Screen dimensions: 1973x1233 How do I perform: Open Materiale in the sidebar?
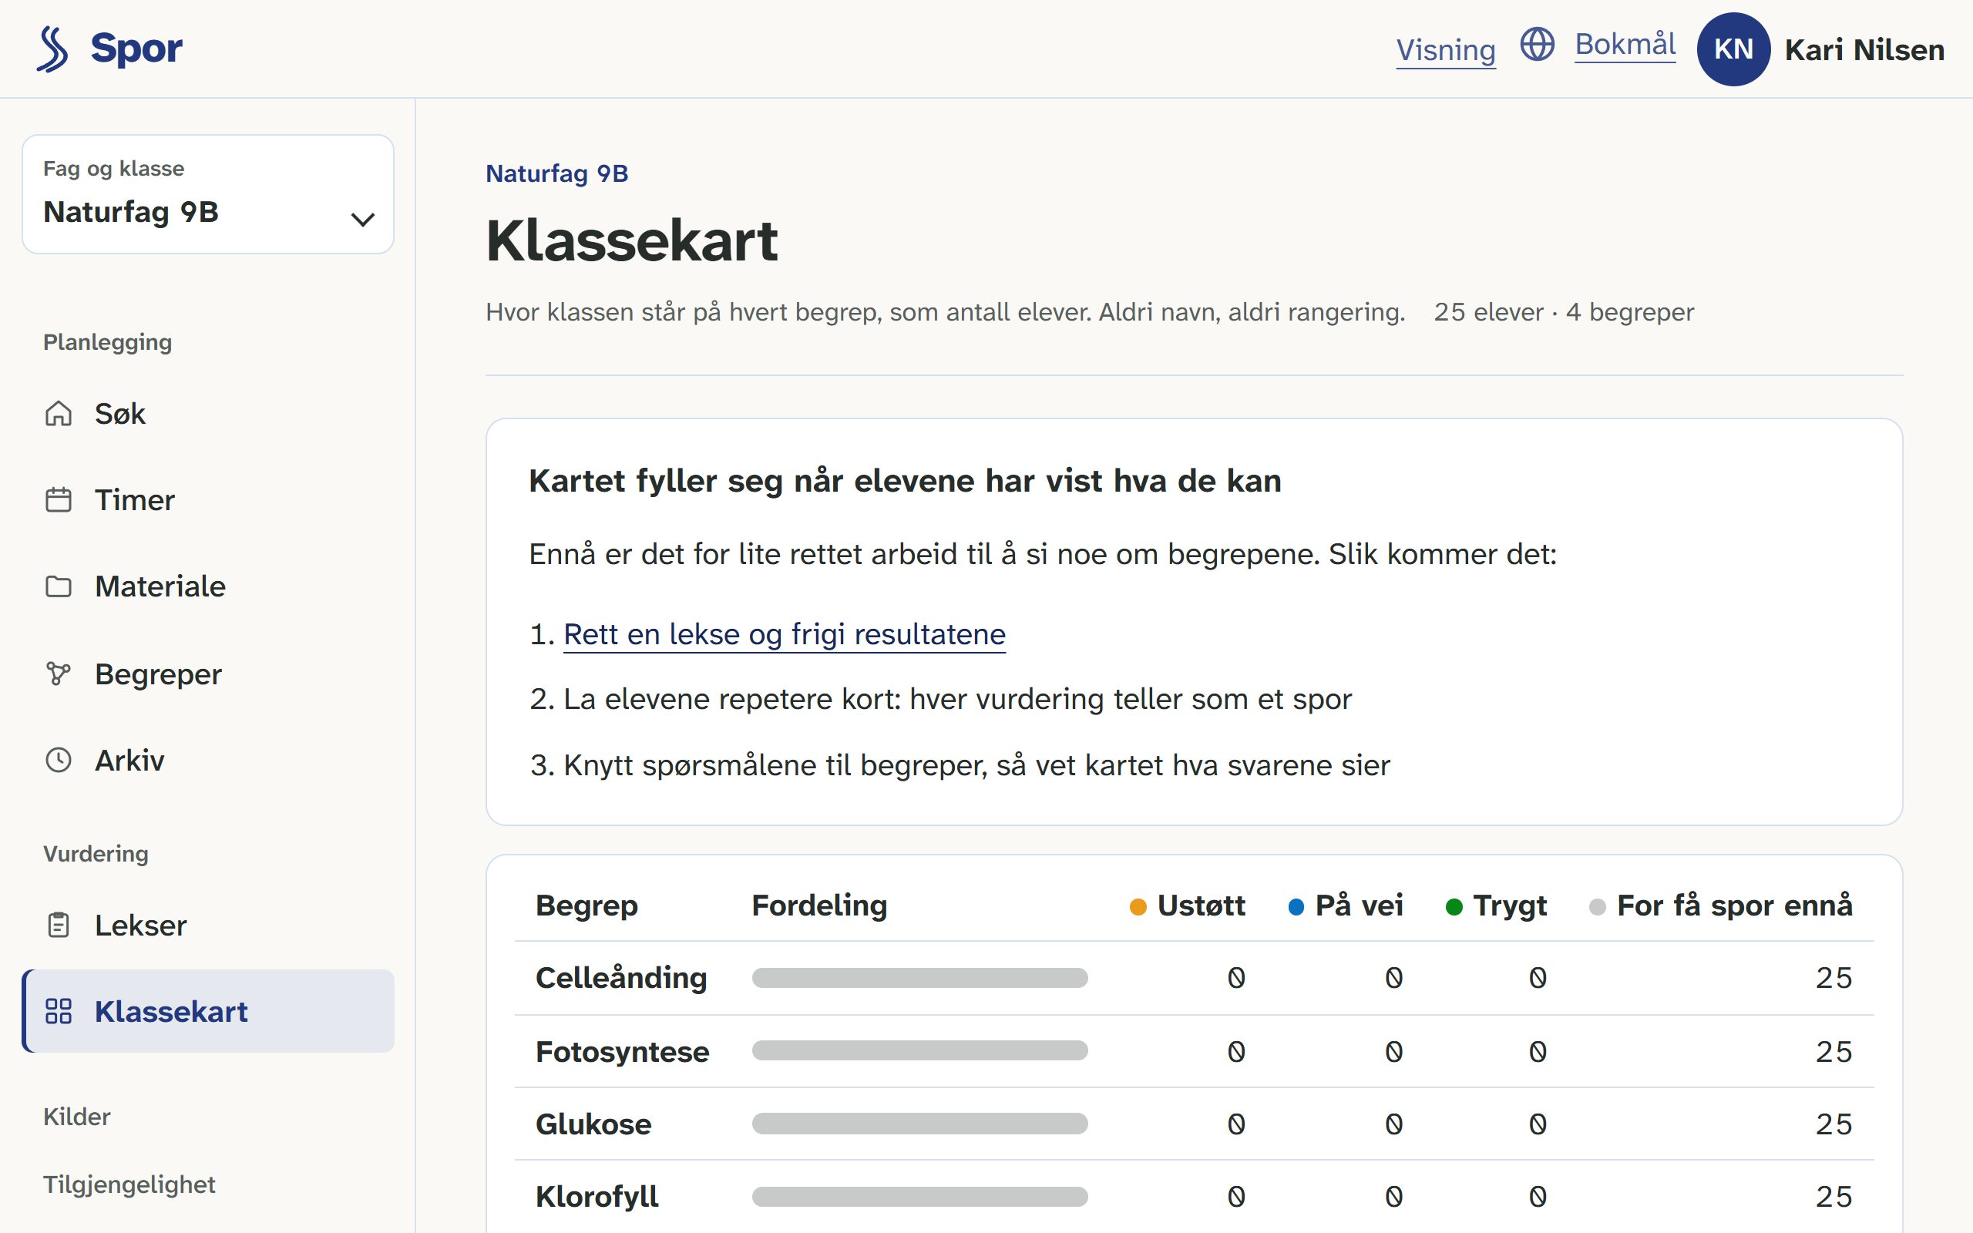(x=208, y=586)
